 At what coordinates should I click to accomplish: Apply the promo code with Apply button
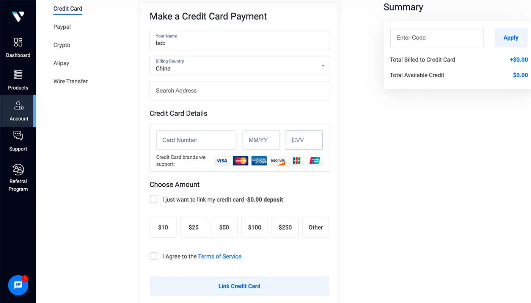point(511,37)
